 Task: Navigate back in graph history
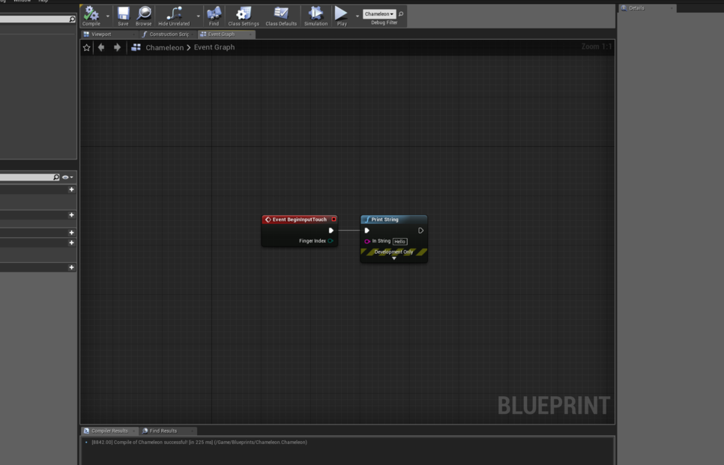pyautogui.click(x=101, y=47)
